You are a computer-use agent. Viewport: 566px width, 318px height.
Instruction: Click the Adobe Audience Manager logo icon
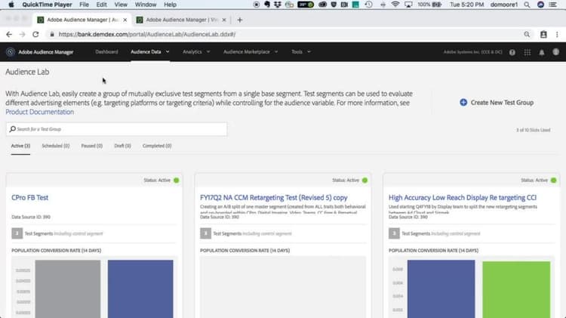click(x=11, y=51)
